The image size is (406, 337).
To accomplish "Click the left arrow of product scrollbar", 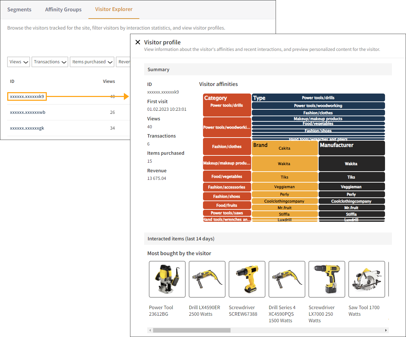I will click(x=150, y=330).
